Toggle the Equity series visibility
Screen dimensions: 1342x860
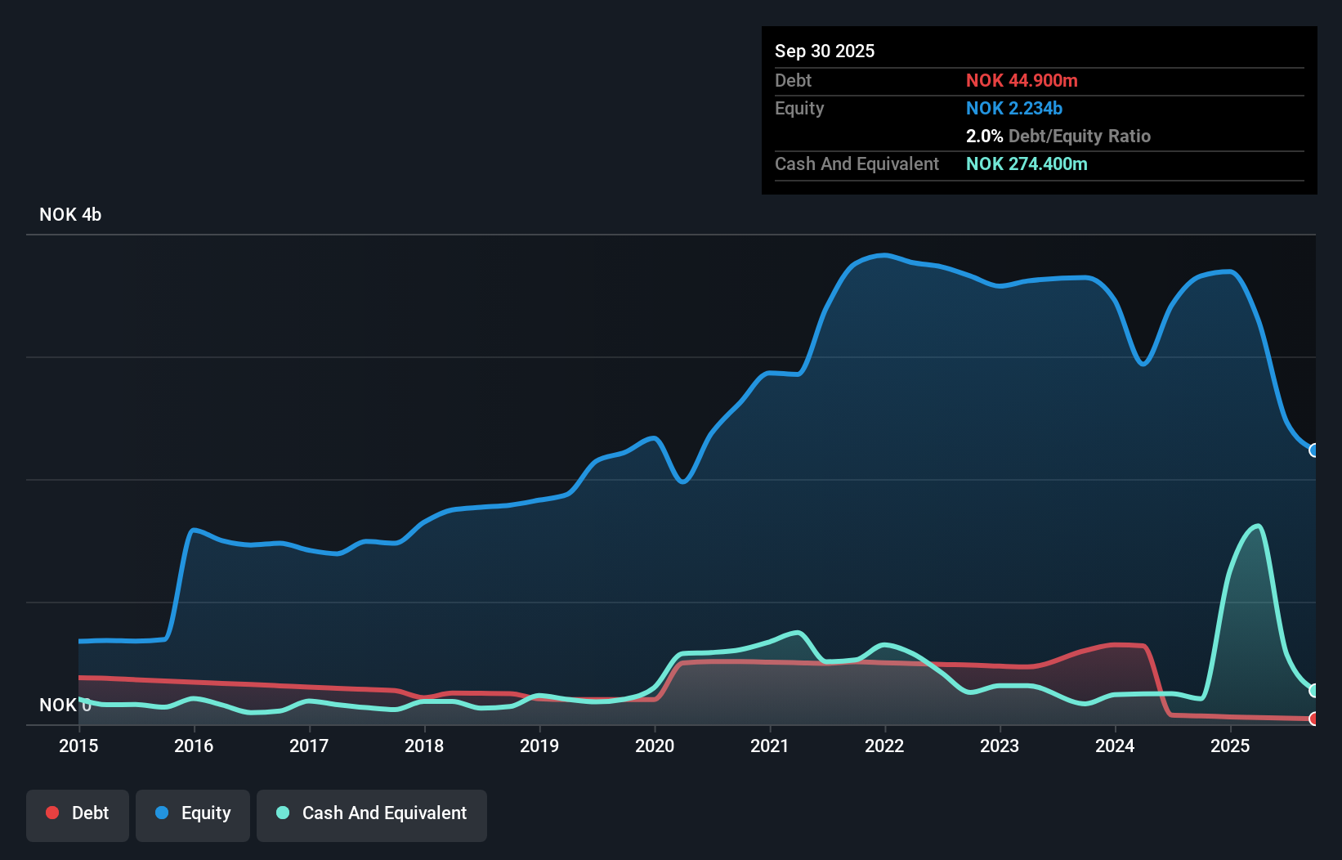point(193,814)
